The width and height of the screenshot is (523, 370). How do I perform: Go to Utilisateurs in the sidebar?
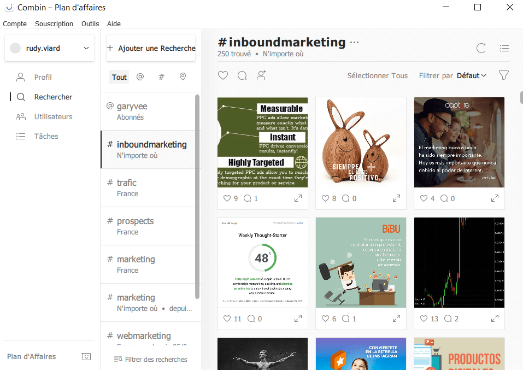54,117
